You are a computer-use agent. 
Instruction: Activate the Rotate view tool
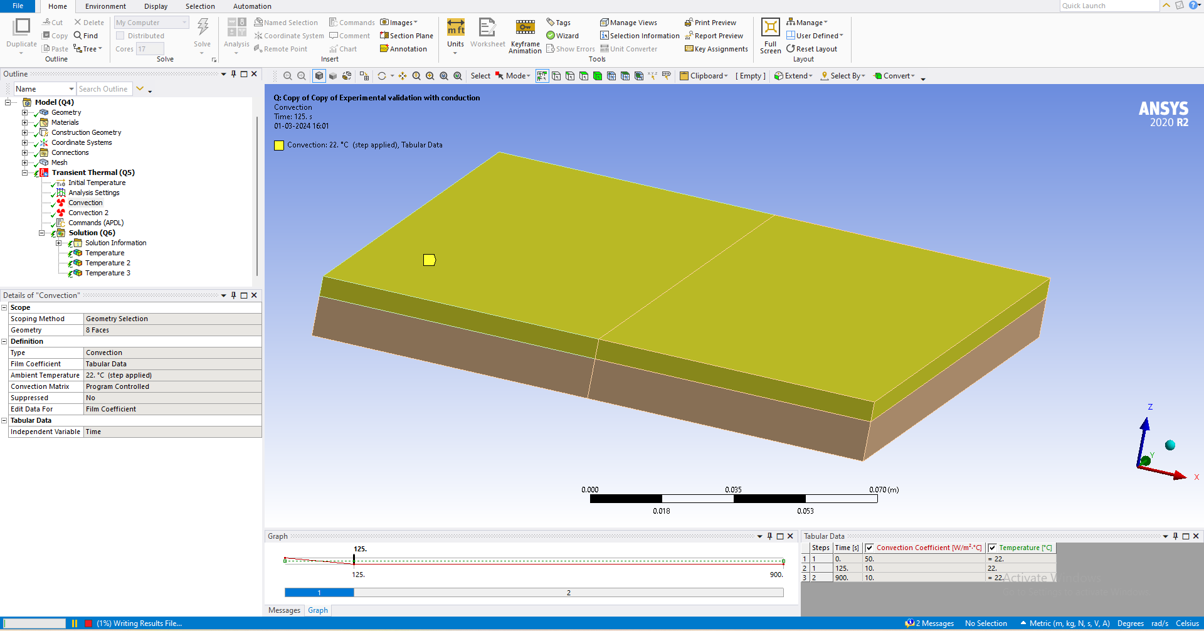[382, 76]
